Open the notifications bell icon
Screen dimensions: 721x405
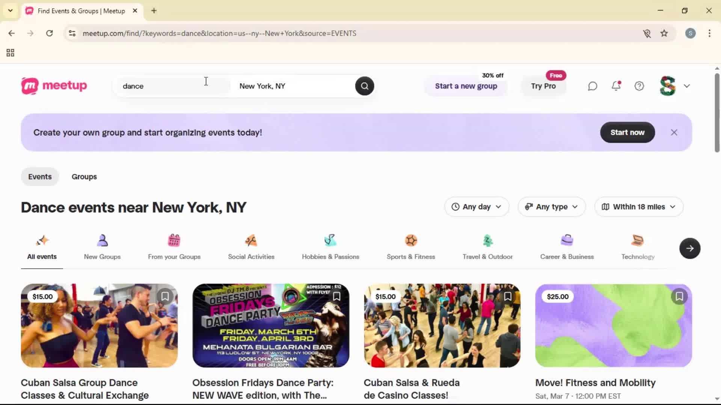[616, 86]
